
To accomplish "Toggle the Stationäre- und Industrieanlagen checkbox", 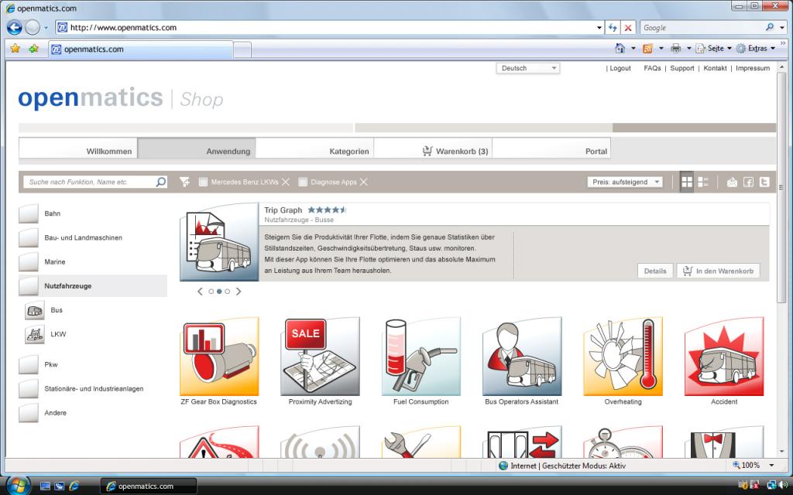I will [x=29, y=389].
